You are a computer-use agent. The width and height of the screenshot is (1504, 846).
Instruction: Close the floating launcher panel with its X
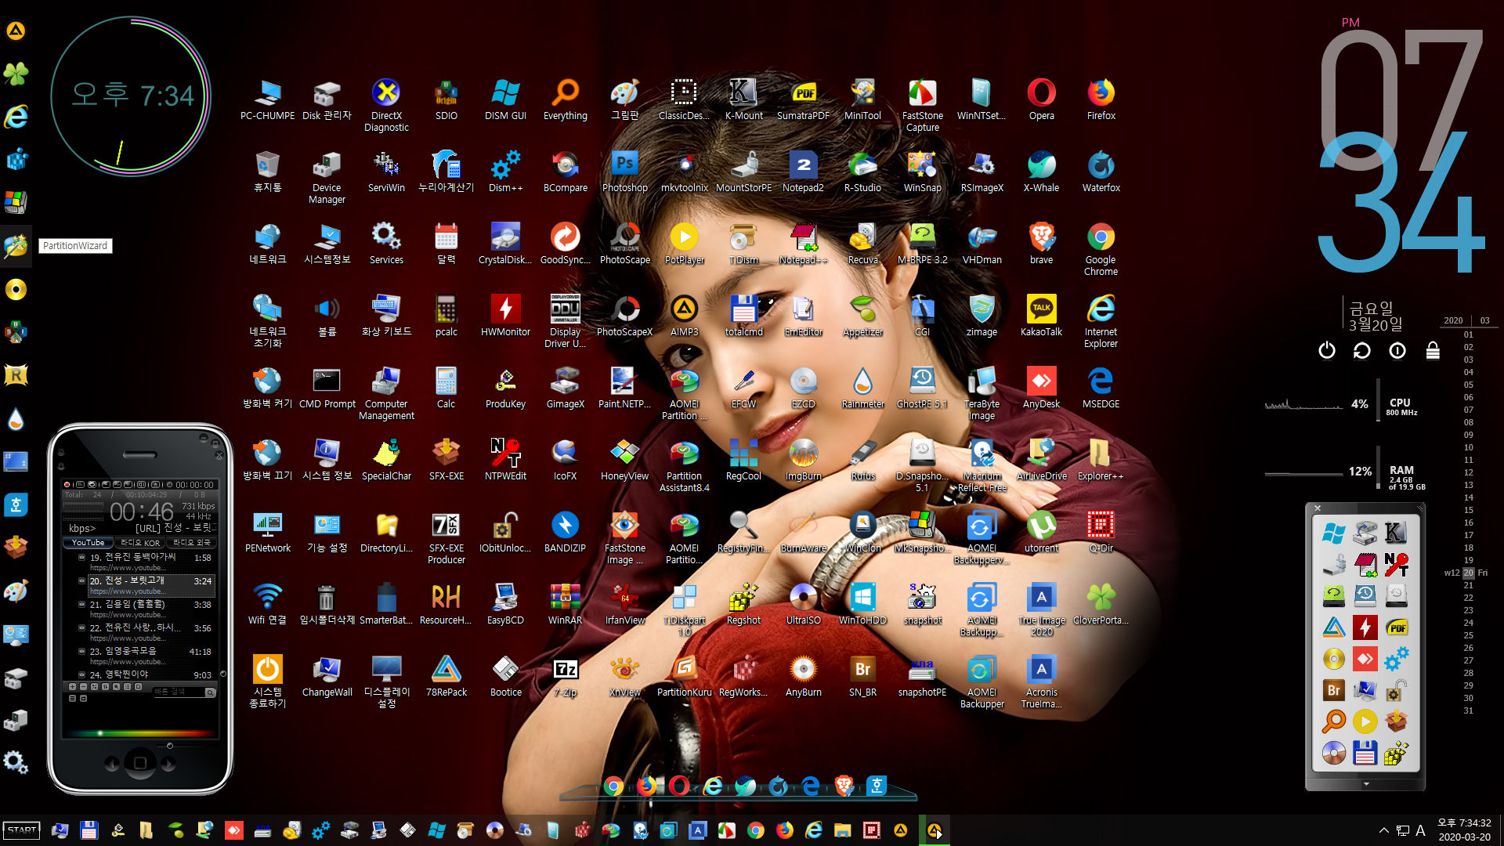tap(1318, 508)
